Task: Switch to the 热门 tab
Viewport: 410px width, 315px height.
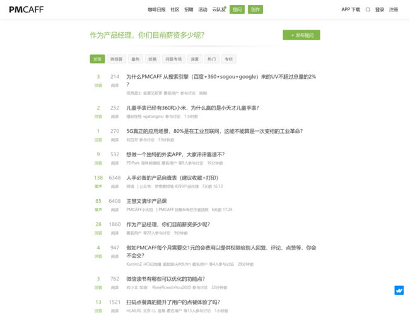Action: [212, 59]
